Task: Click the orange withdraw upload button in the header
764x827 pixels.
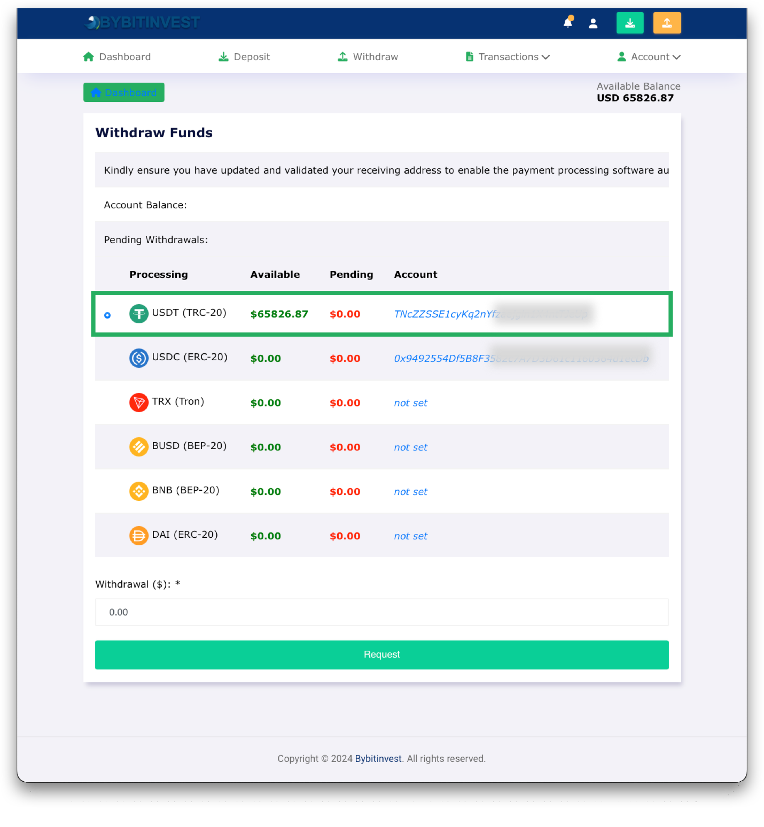Action: (667, 23)
